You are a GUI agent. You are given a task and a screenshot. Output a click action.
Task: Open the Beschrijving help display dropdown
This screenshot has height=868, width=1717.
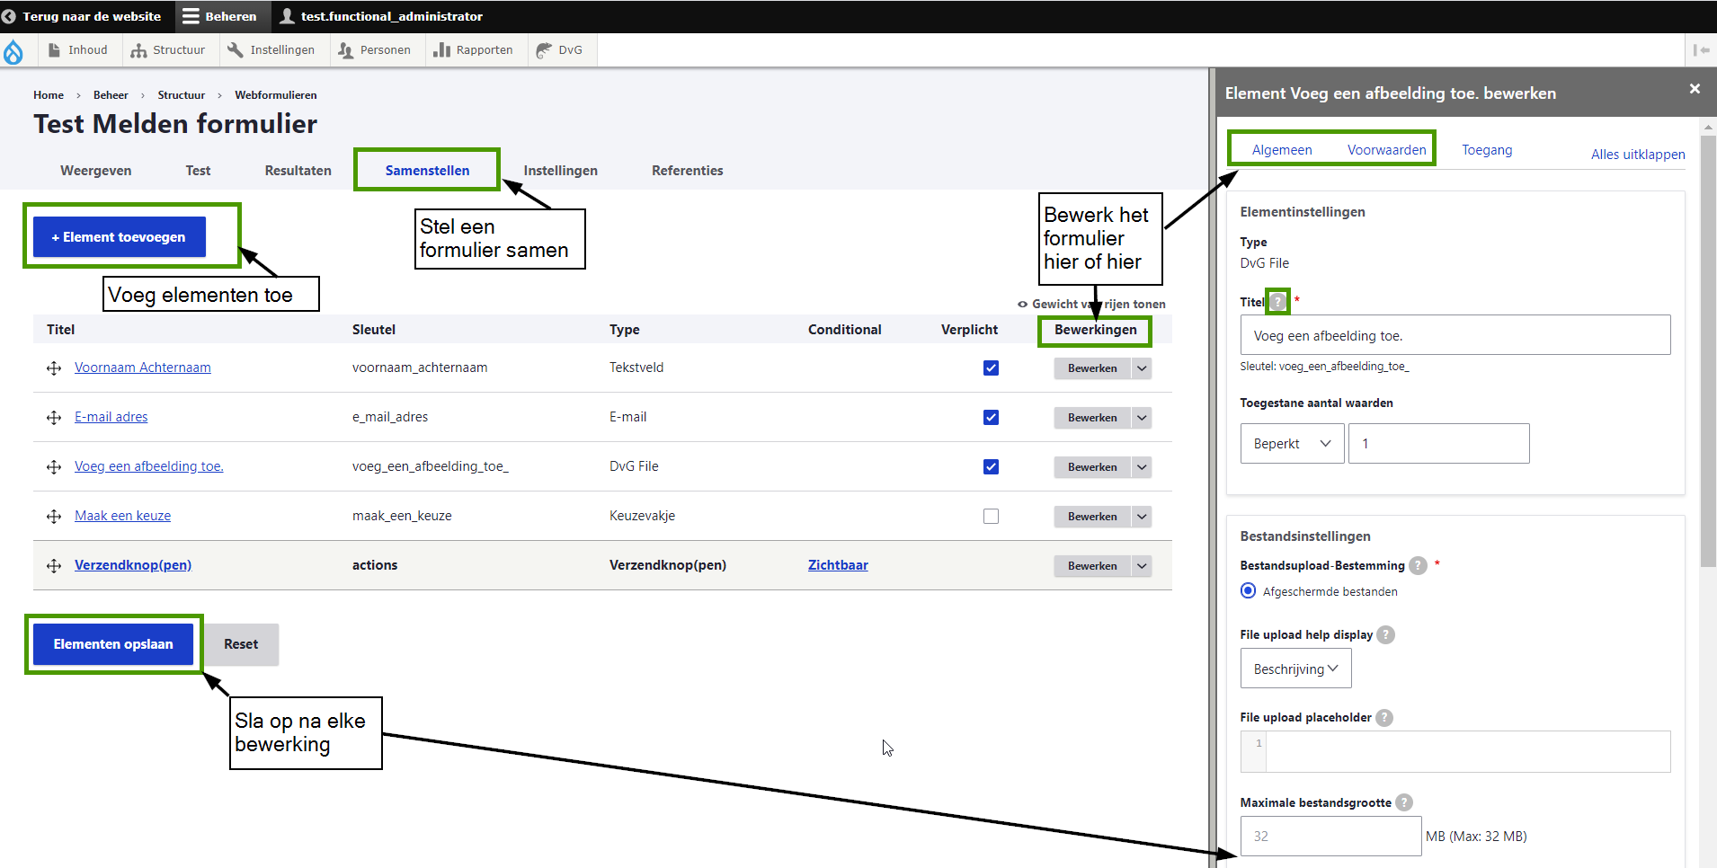pyautogui.click(x=1295, y=669)
